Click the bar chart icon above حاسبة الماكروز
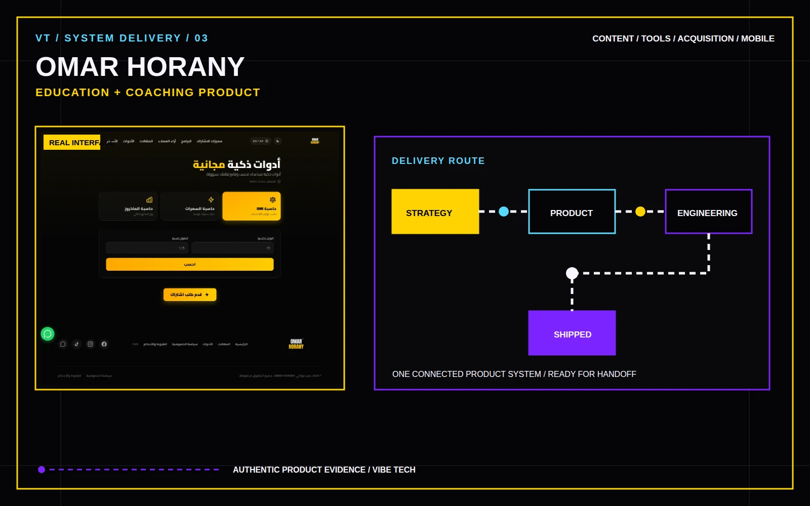810x506 pixels. pos(149,200)
